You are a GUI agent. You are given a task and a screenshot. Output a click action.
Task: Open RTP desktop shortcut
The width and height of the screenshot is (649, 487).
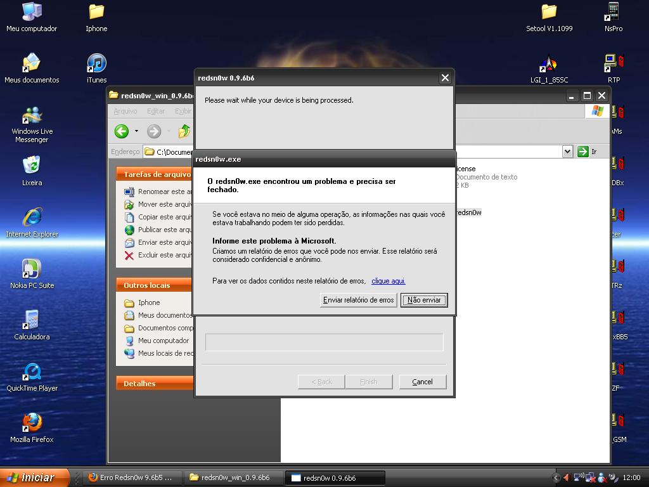point(614,68)
